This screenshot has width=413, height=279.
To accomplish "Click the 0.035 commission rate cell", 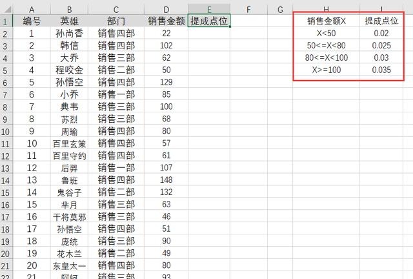I will click(381, 70).
